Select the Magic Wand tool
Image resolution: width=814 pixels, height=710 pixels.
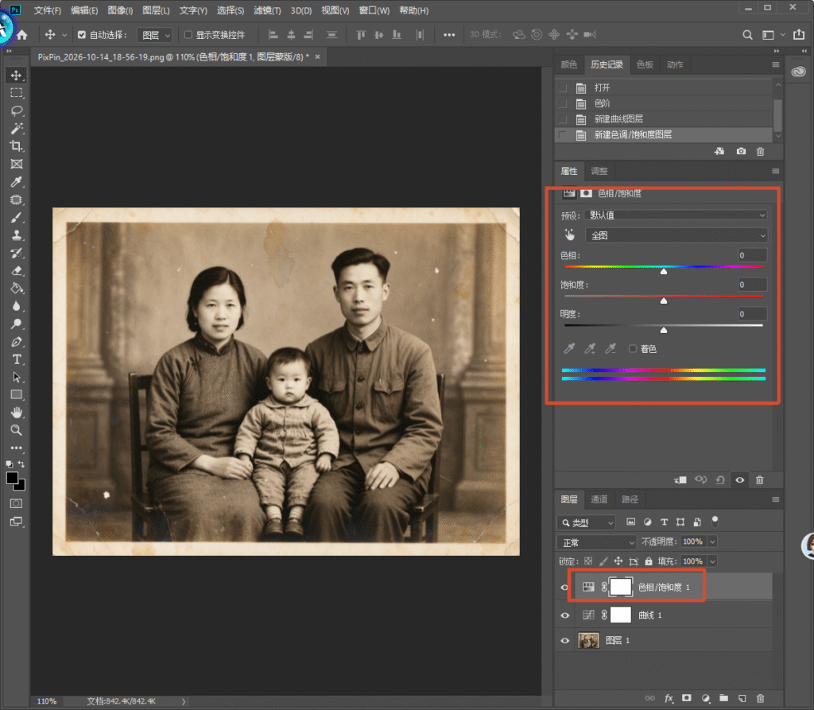[17, 128]
